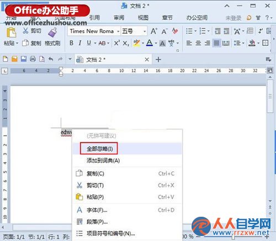Click the Copy (复制) icon in the ribbon

pos(25,43)
